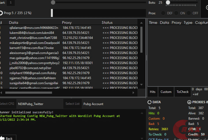Turn proxy mode ON via radio button
The height and width of the screenshot is (140, 208).
(176, 13)
